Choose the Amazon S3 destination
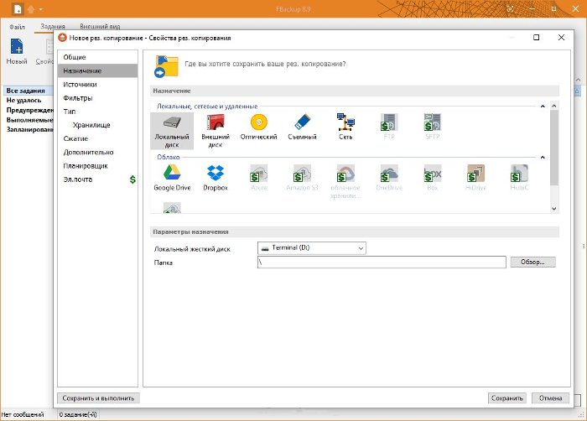587x421 pixels. pyautogui.click(x=302, y=178)
